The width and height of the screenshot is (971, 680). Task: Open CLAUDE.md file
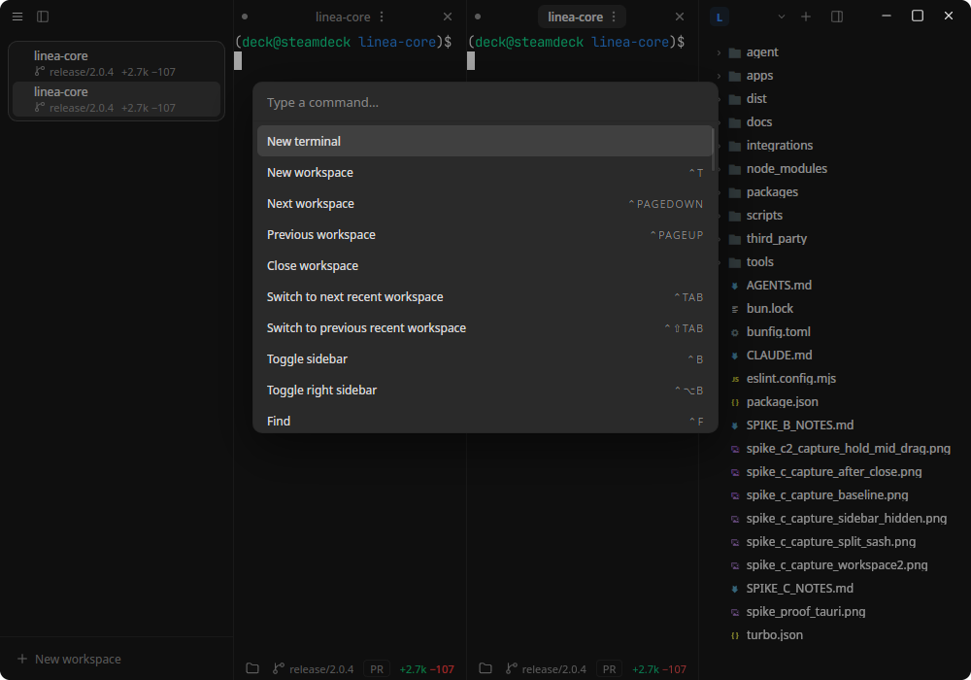779,355
